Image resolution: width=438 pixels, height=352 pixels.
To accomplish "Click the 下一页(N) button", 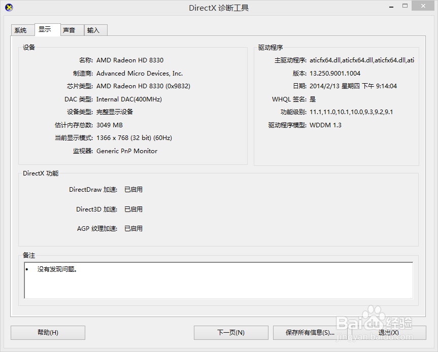I will pos(231,332).
